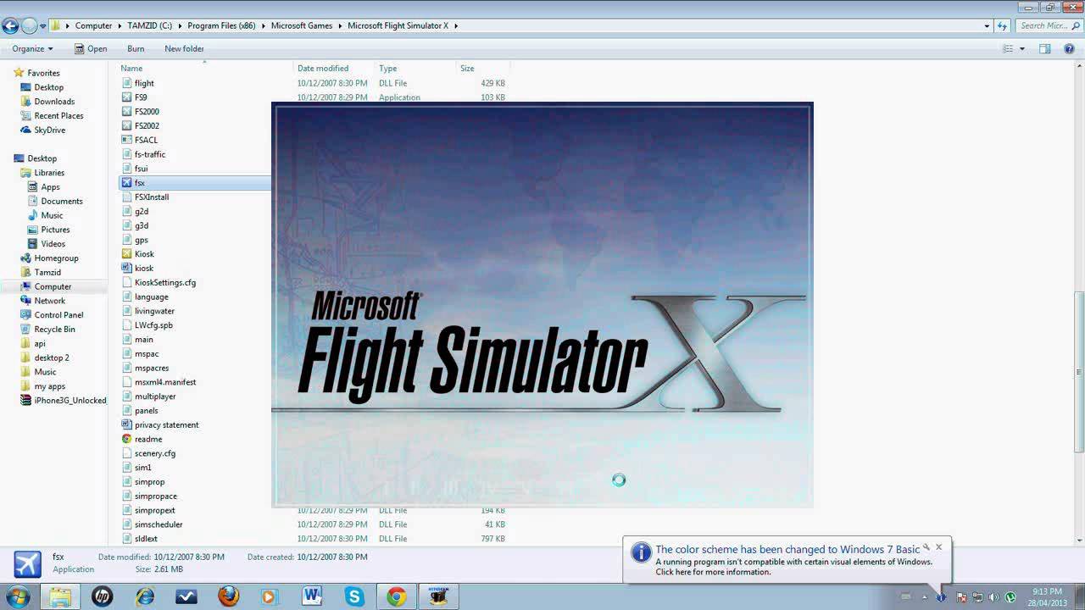
Task: Select Recycle Bin in the navigation pane
Action: (54, 330)
